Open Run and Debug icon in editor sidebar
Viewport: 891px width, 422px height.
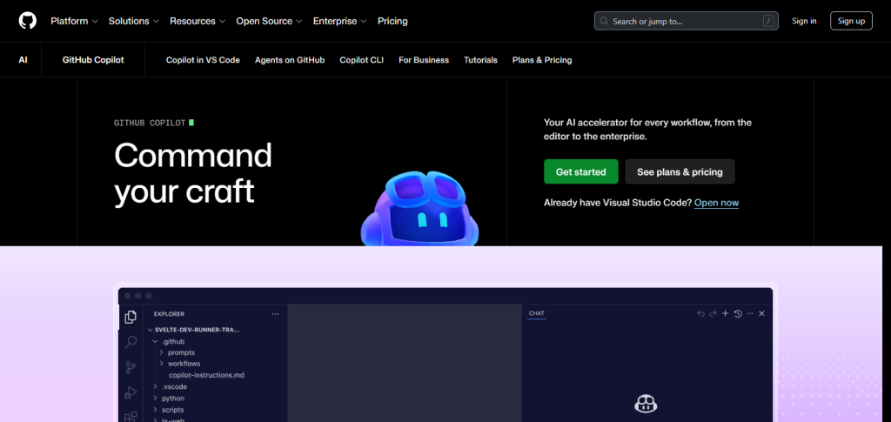point(131,392)
